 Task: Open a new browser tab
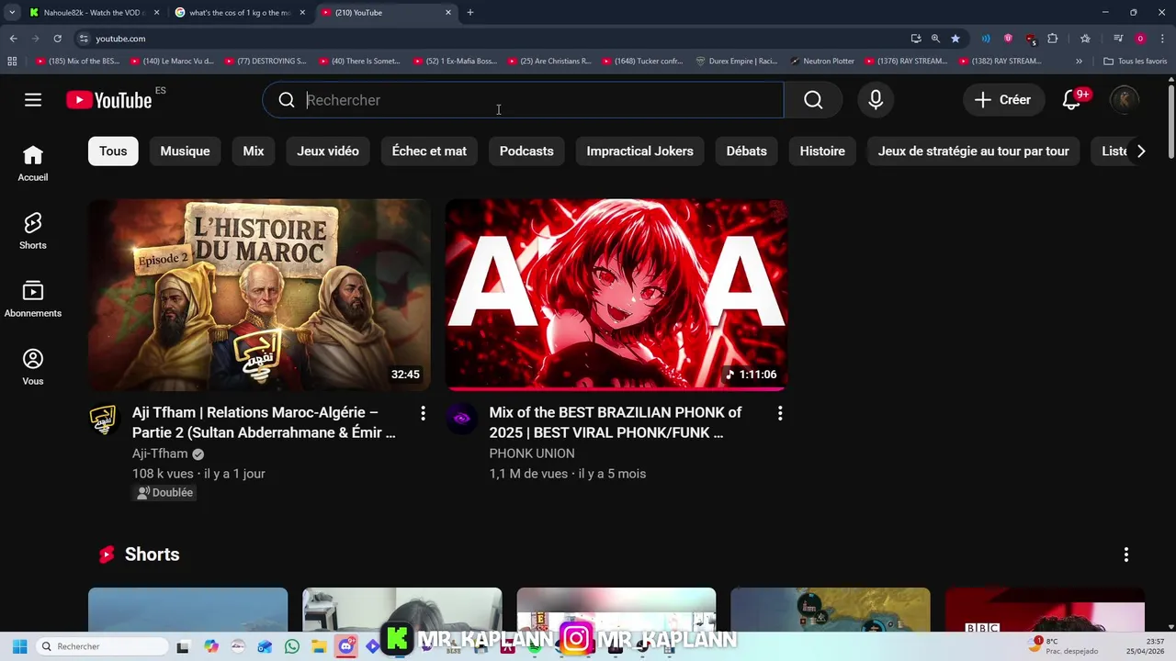point(470,13)
